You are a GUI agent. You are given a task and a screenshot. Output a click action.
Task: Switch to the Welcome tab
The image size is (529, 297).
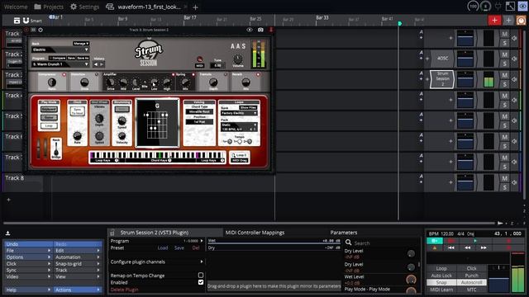(x=16, y=7)
